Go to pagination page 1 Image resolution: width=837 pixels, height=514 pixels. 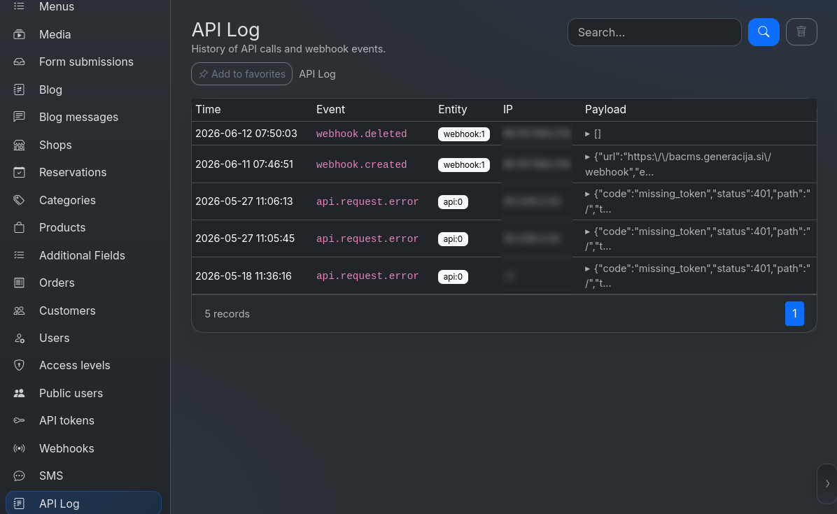pos(794,313)
